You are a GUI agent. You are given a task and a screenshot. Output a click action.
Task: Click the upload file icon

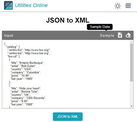coord(120,35)
